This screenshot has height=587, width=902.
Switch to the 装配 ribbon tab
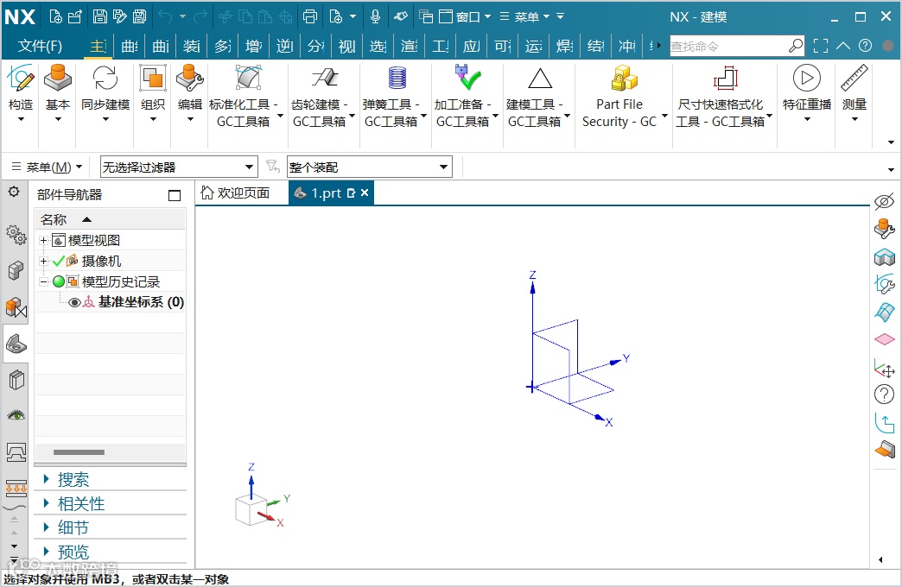[x=192, y=46]
